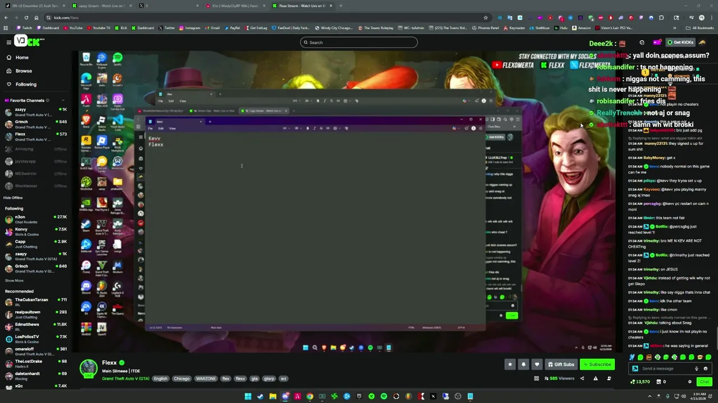Image resolution: width=718 pixels, height=403 pixels.
Task: Open LosPollosTV recommended channel
Action: (36, 339)
